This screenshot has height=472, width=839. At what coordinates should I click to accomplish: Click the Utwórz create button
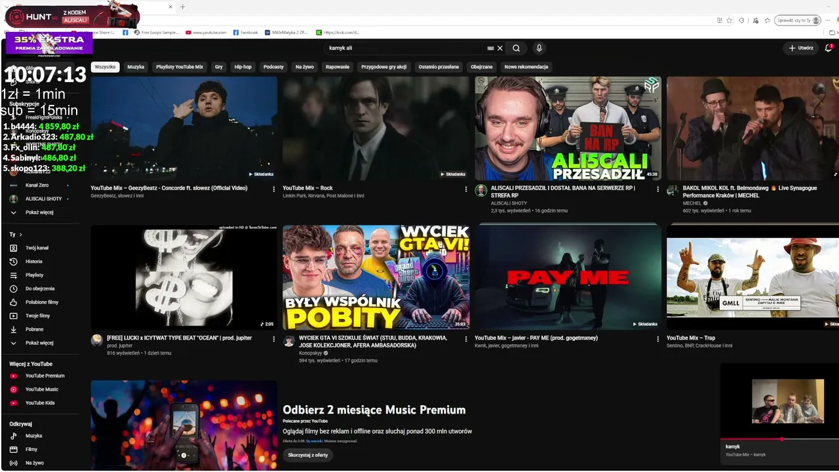click(801, 48)
